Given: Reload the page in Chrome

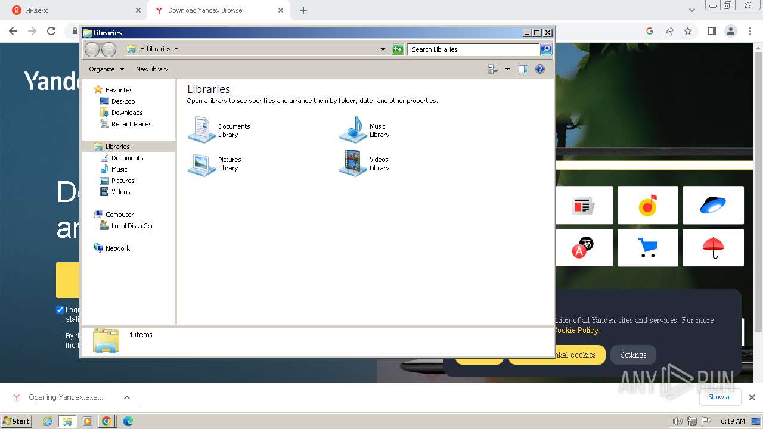Looking at the screenshot, I should click(x=51, y=31).
